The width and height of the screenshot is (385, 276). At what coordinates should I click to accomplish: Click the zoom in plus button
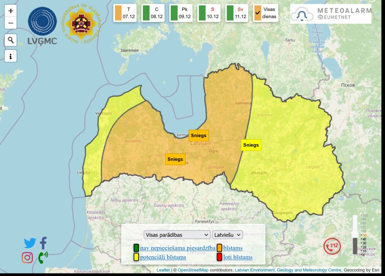11,11
